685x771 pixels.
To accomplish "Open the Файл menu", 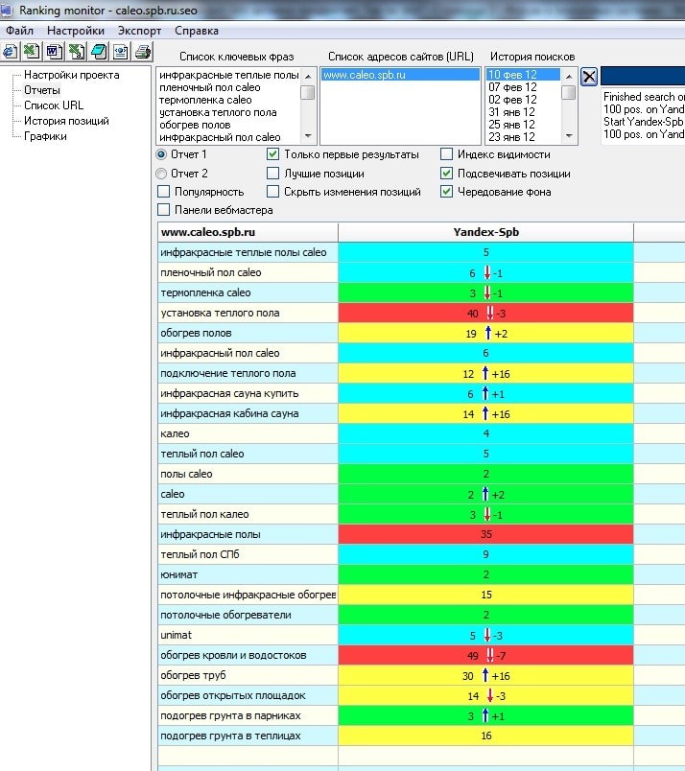I will pos(19,31).
